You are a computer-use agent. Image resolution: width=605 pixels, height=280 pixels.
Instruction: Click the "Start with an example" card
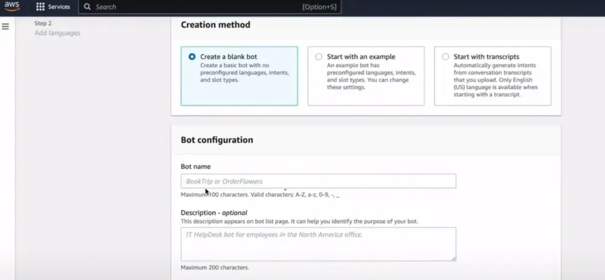coord(365,76)
